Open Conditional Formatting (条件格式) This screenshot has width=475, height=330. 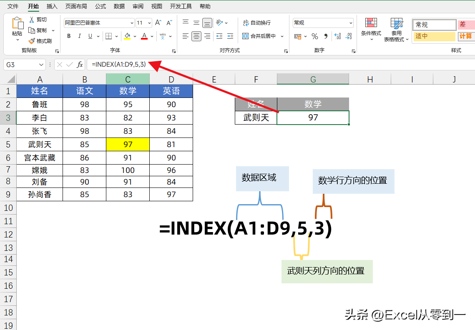371,29
